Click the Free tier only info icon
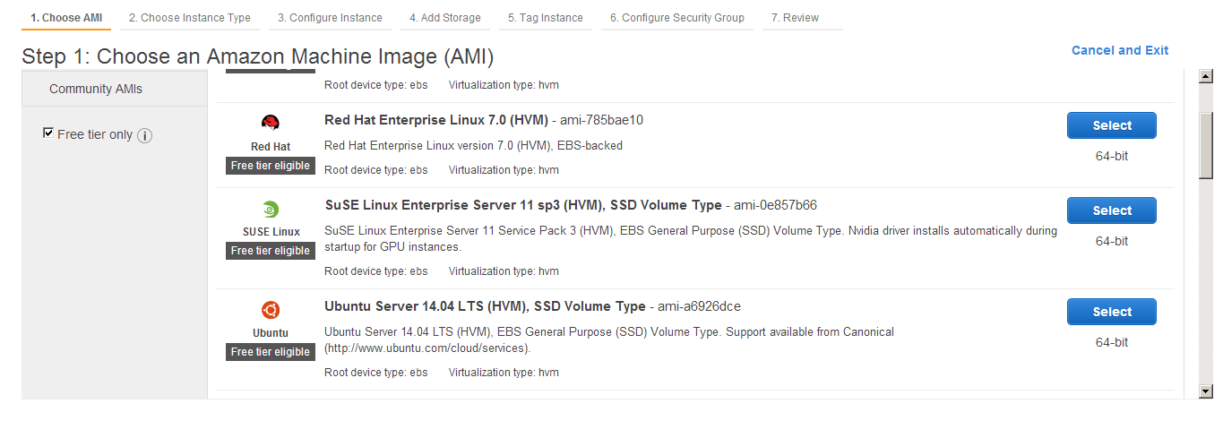This screenshot has width=1223, height=438. 144,135
